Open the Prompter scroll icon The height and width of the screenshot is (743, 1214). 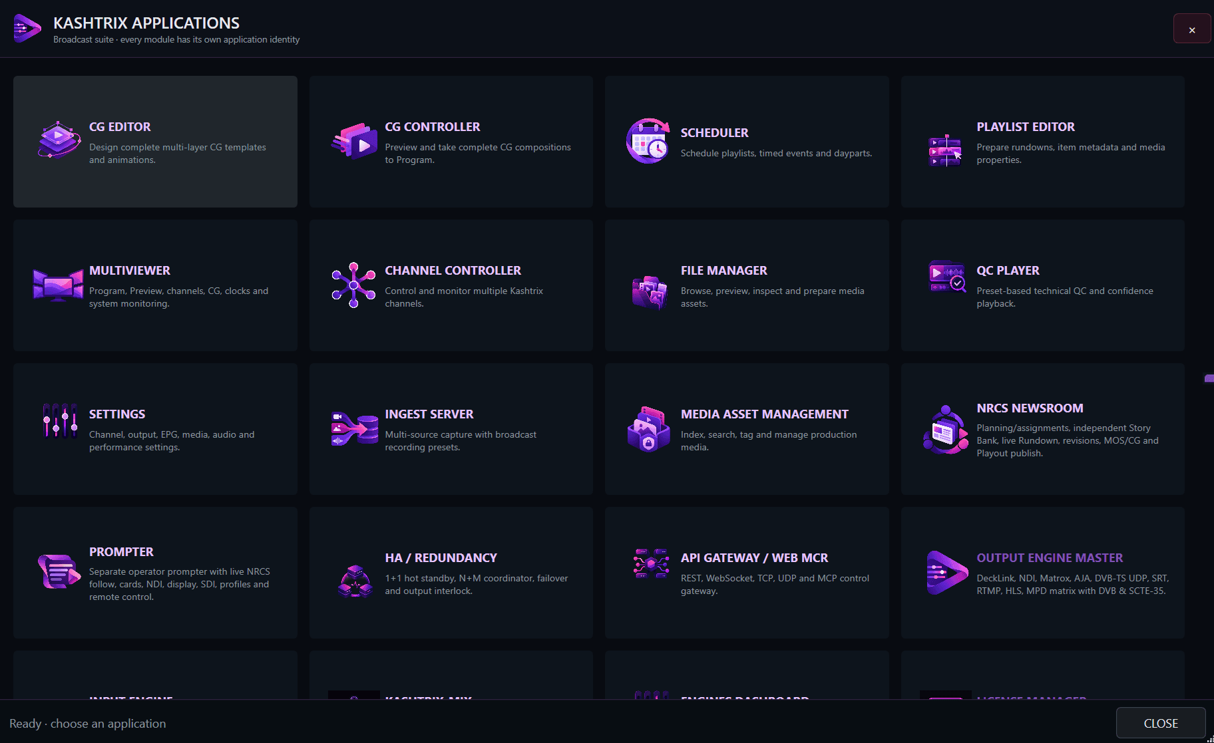[x=59, y=571]
